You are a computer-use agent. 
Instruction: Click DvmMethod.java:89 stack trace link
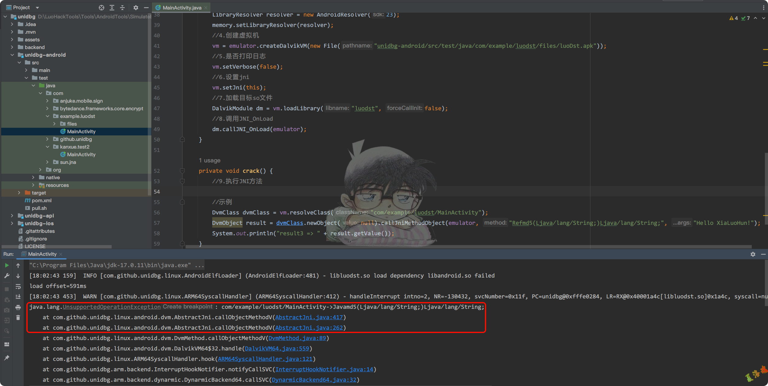[297, 338]
